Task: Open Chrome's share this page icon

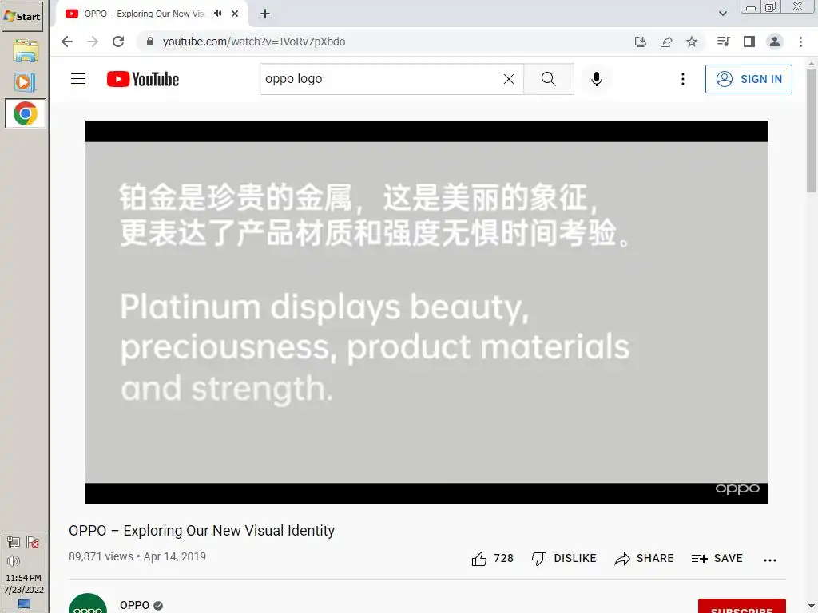Action: pos(666,42)
